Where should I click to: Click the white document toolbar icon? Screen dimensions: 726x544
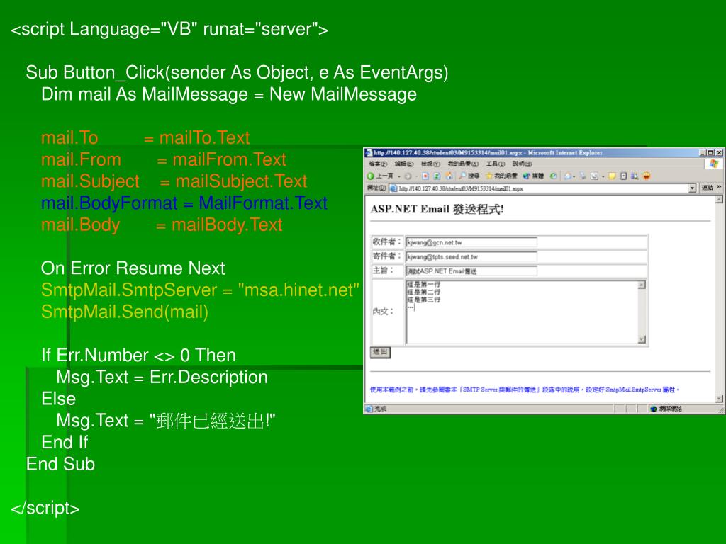[624, 176]
